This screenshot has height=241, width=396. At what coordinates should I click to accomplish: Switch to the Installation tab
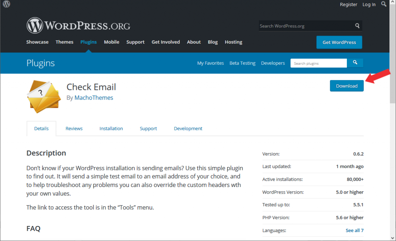(x=111, y=128)
